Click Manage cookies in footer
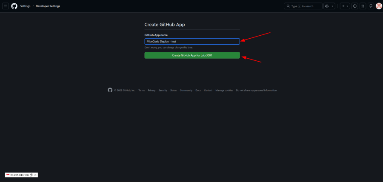 point(224,90)
